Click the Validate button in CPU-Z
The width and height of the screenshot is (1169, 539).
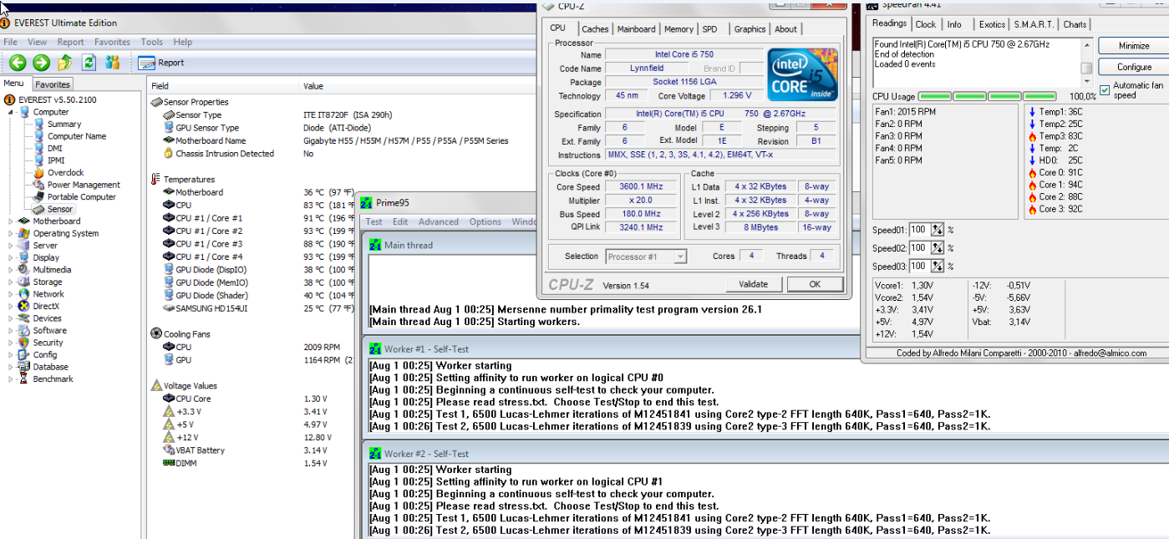click(x=753, y=284)
